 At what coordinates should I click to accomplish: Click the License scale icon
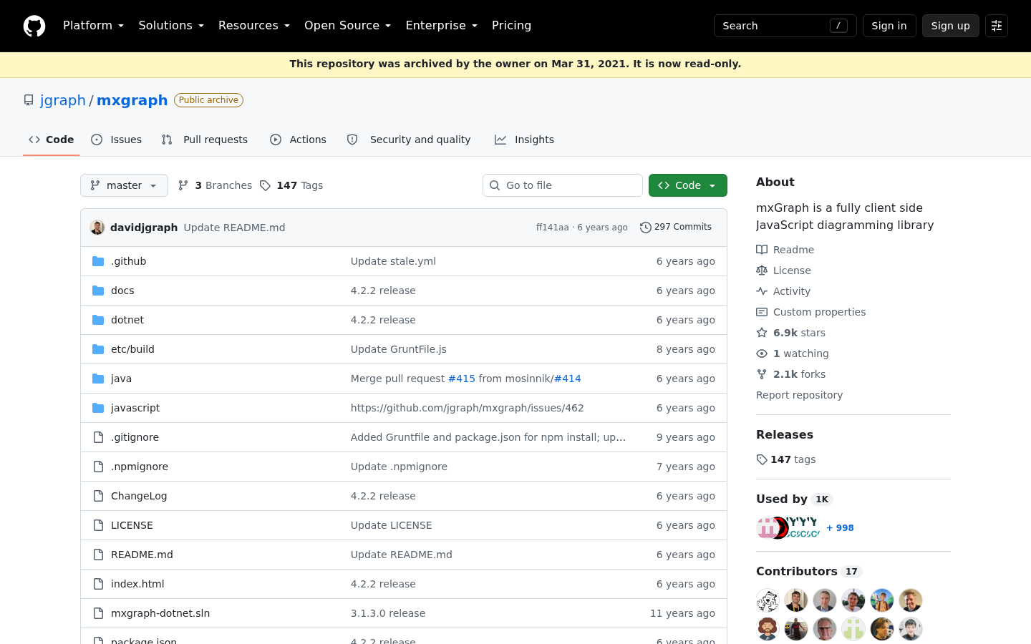[762, 270]
